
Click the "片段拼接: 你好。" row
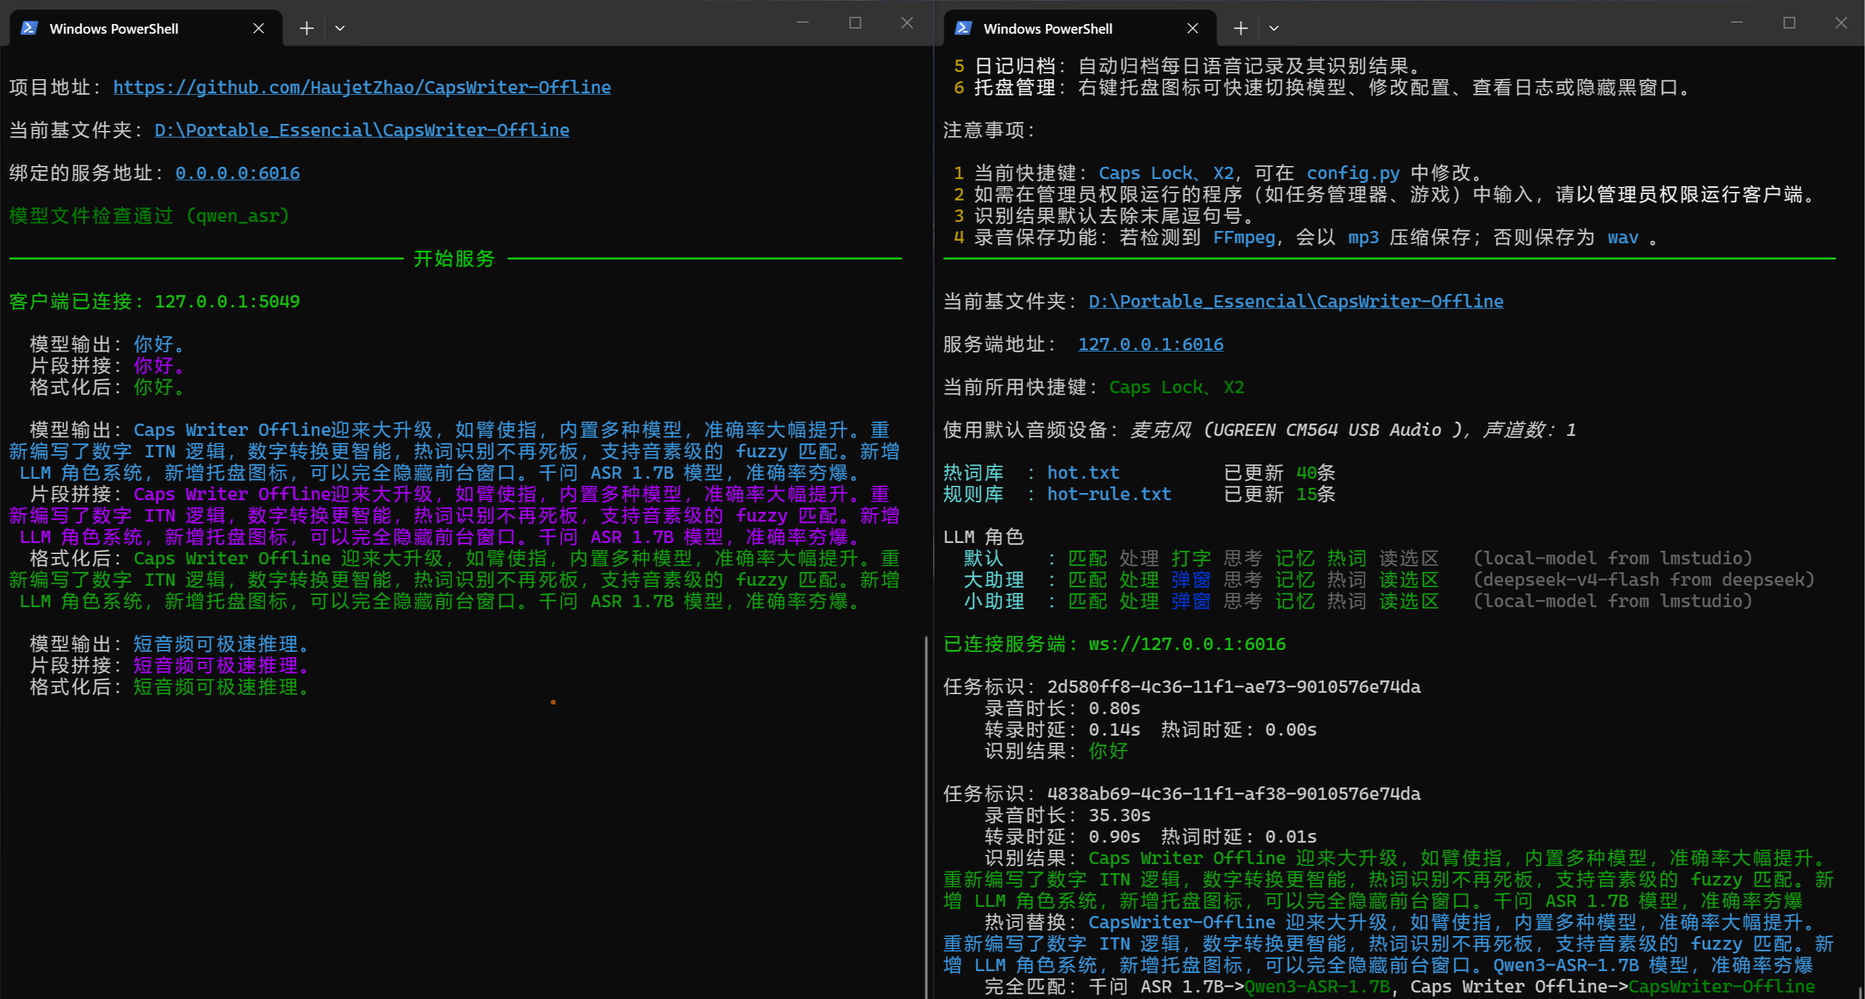[108, 366]
